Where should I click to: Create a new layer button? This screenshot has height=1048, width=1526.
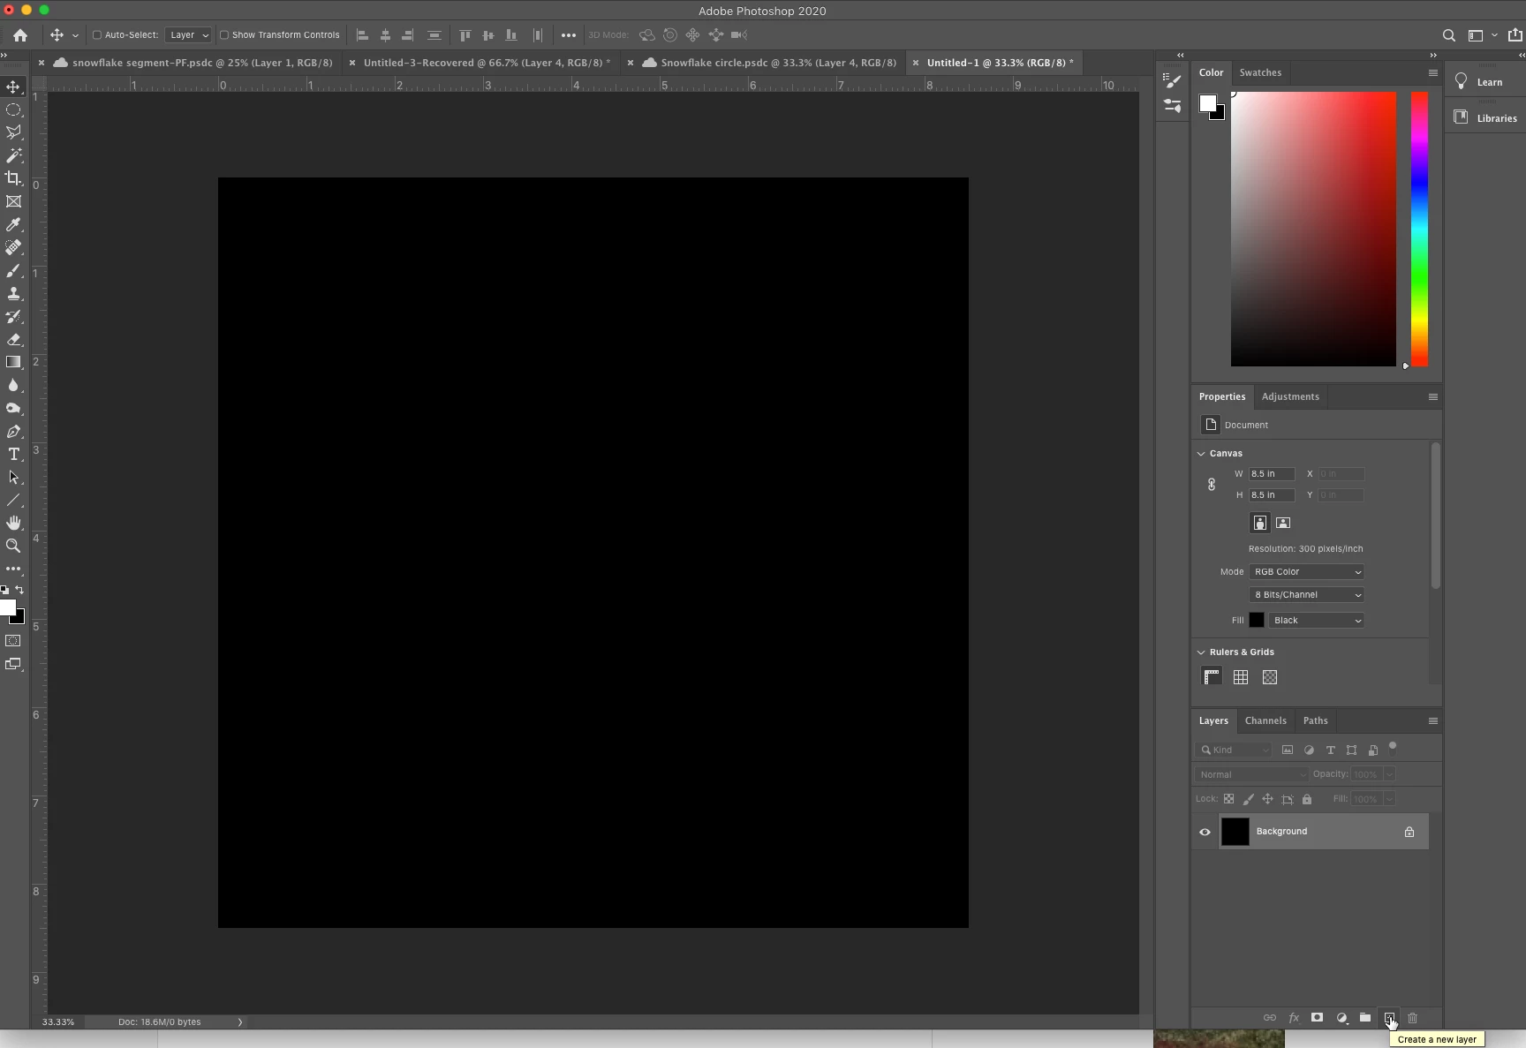pos(1389,1018)
